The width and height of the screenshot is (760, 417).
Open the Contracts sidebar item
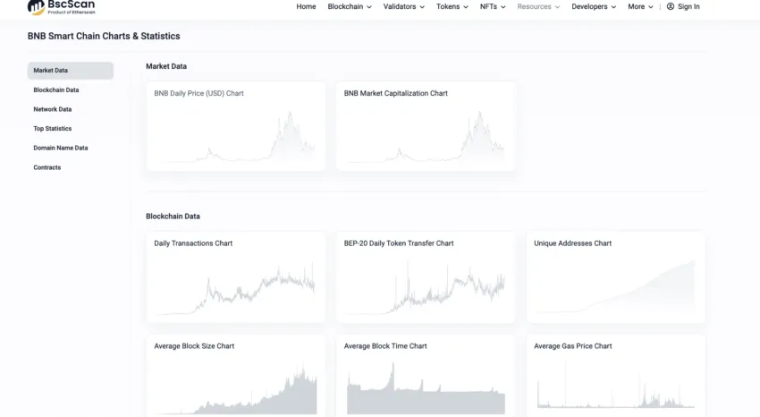click(x=47, y=167)
